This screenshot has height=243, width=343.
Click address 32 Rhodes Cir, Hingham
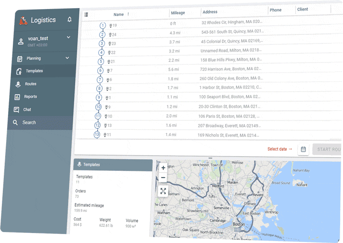[232, 22]
